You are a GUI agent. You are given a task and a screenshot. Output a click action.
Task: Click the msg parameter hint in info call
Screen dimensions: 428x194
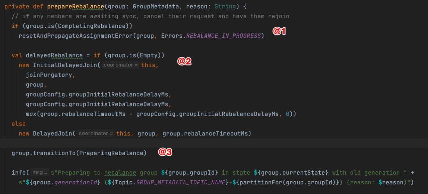(40, 173)
